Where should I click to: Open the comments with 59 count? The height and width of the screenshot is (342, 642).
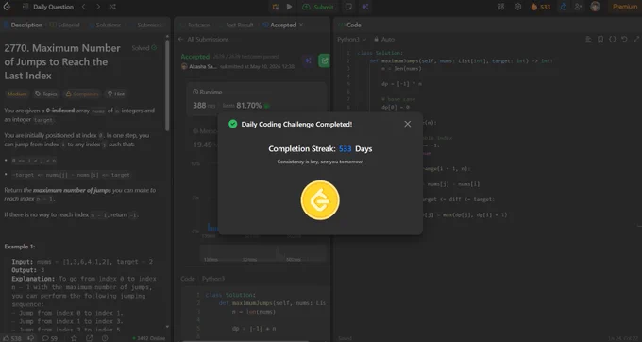click(49, 338)
